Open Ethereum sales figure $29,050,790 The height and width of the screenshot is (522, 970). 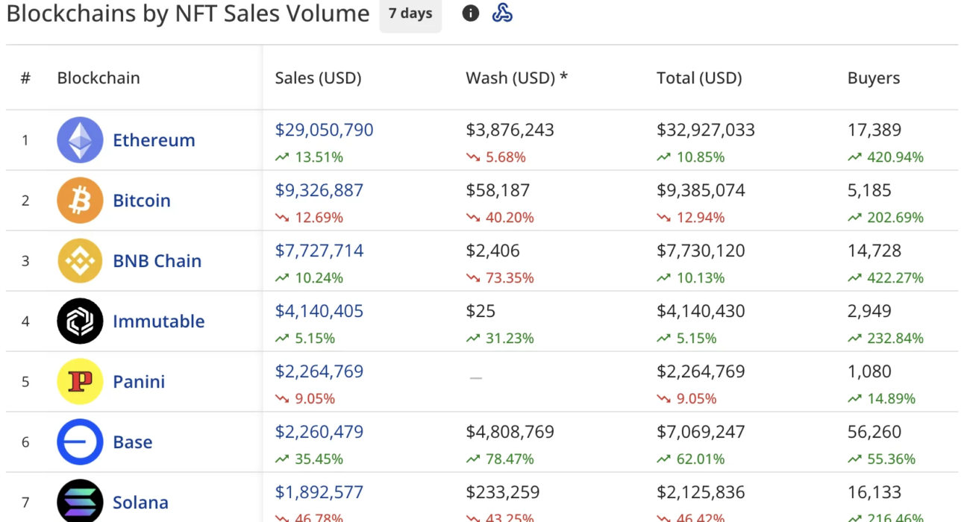pos(324,130)
